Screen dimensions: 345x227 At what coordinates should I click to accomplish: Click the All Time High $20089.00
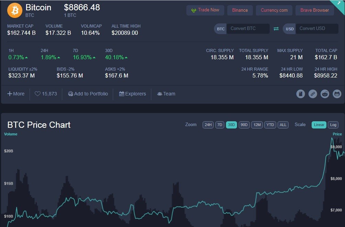point(125,33)
